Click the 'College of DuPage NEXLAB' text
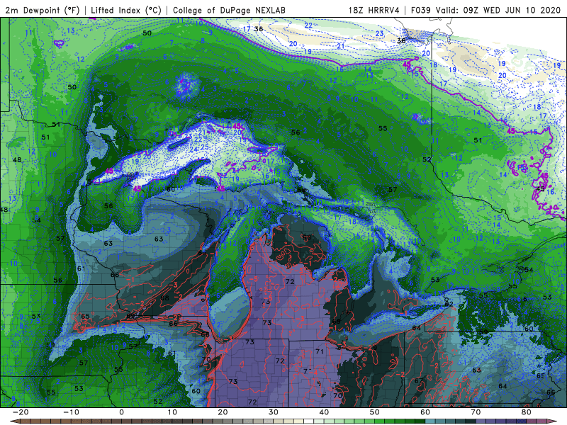 tap(229, 11)
